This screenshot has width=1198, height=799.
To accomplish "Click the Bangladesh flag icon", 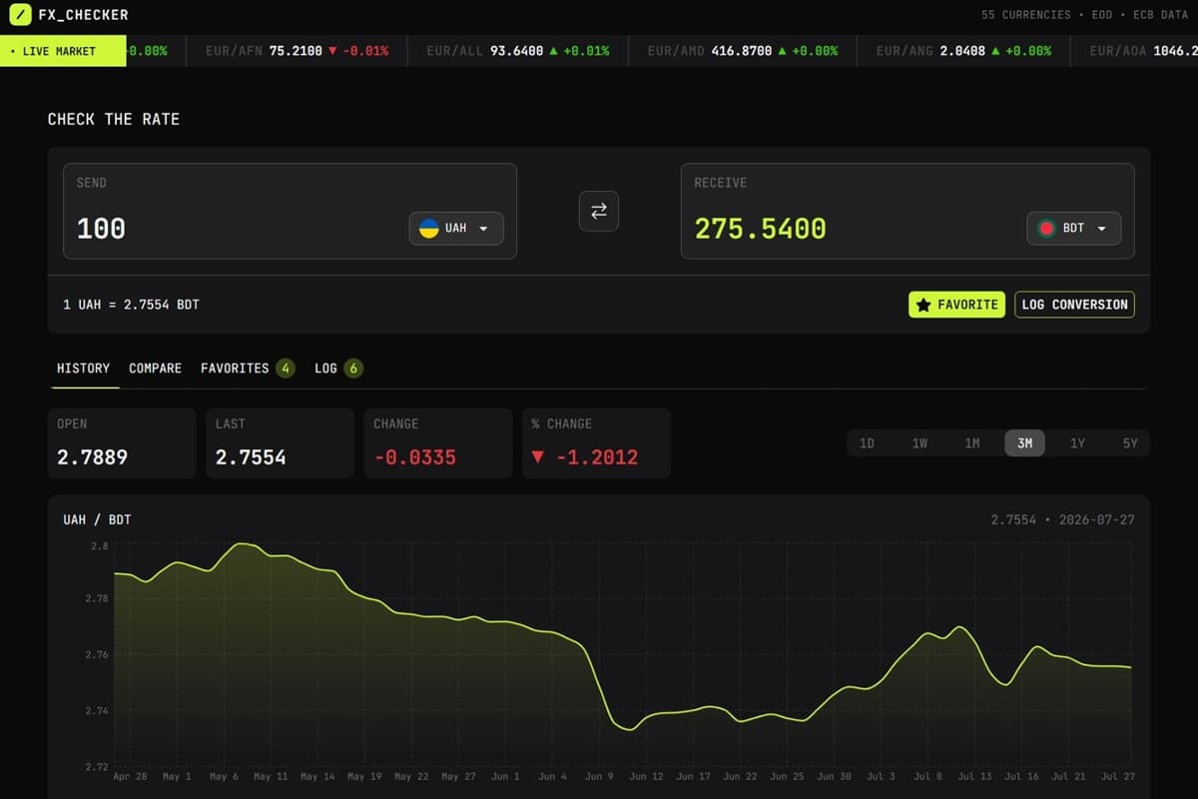I will (1046, 229).
